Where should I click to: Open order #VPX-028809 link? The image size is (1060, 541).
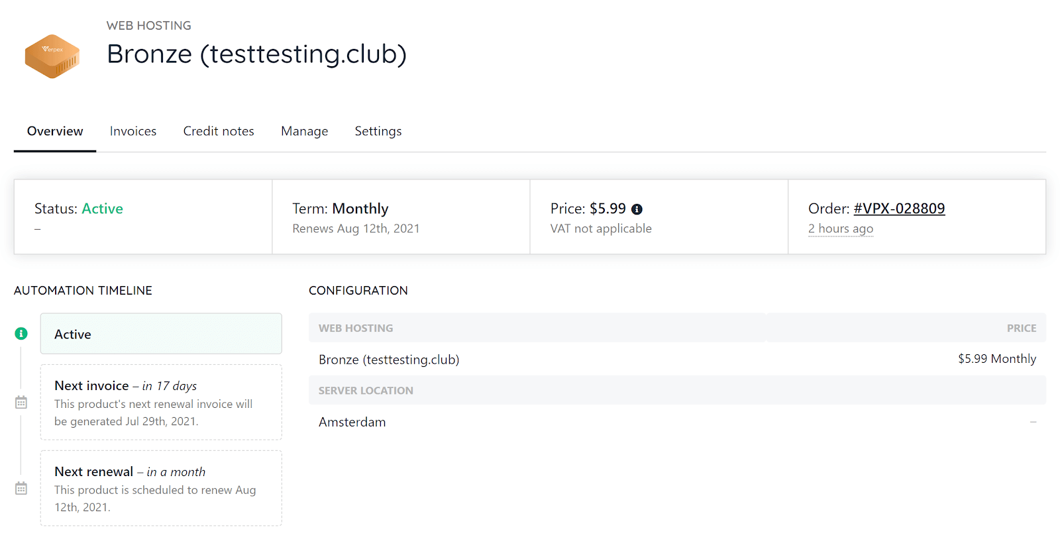(899, 209)
